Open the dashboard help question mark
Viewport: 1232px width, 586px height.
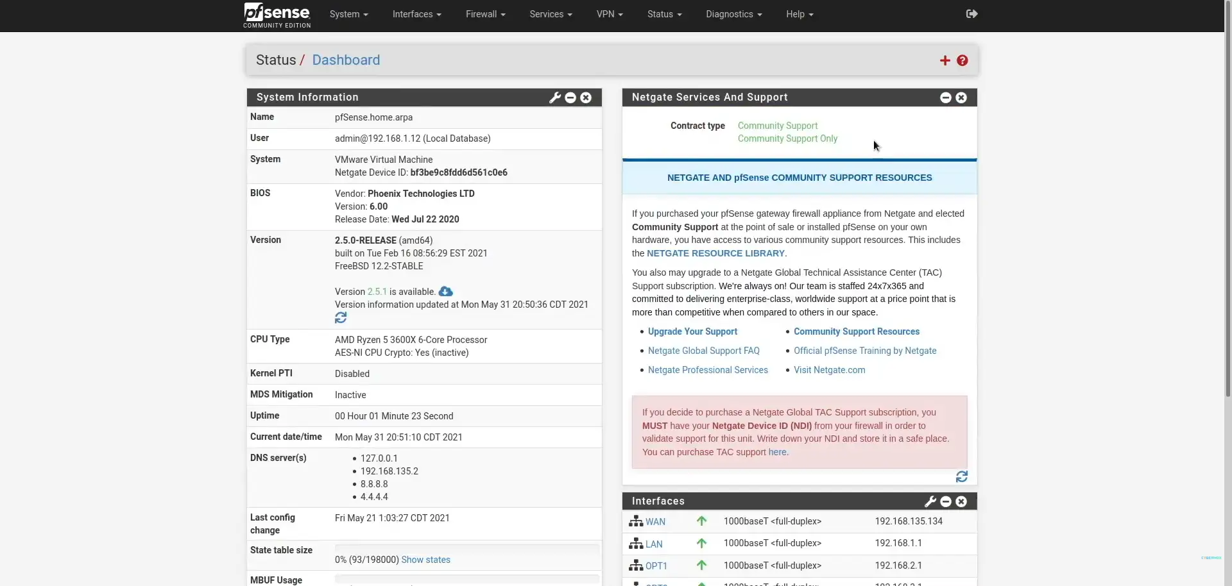(x=963, y=60)
